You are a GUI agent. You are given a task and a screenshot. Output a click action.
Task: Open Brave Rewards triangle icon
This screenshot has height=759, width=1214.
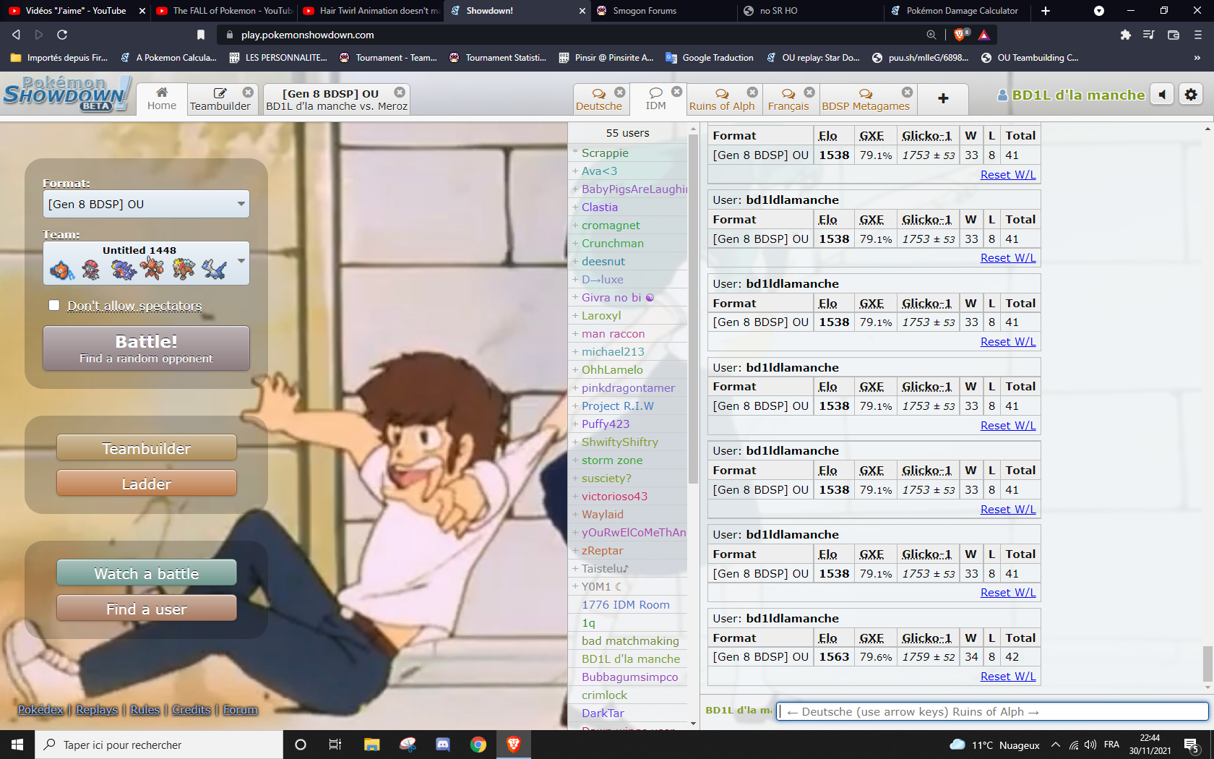click(x=983, y=35)
